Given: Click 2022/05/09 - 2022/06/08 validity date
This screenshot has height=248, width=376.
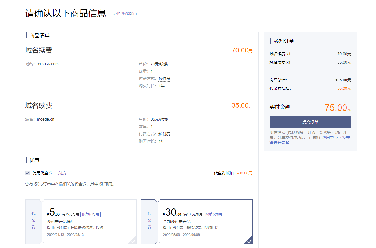Looking at the screenshot, I should [x=181, y=235].
